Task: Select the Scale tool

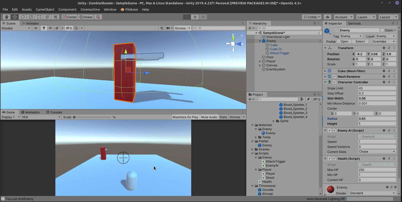Action: point(31,17)
